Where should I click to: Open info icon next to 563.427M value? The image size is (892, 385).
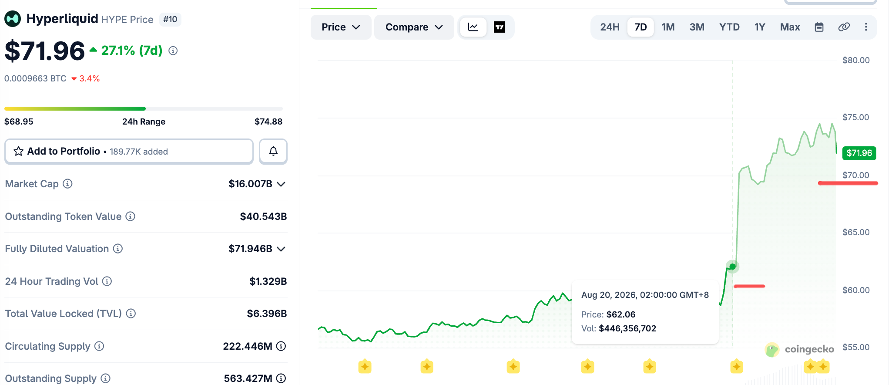[x=282, y=378]
